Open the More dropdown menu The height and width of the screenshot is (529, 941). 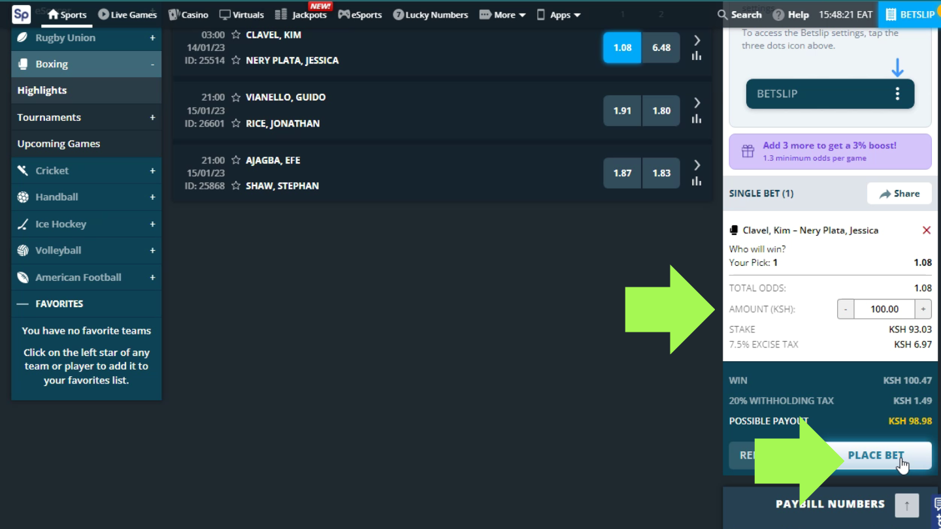(x=503, y=14)
